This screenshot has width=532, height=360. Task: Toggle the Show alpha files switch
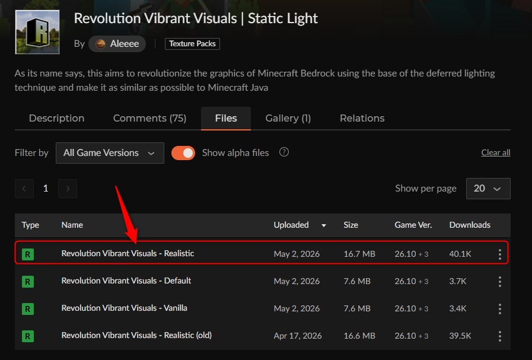(183, 153)
